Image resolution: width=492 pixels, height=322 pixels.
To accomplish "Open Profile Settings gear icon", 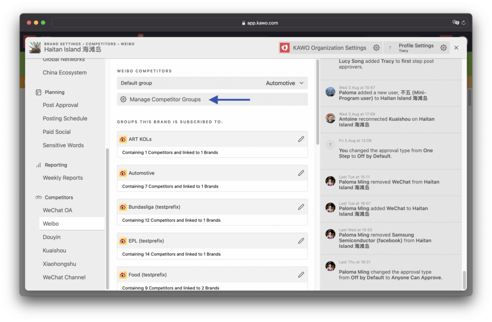I will 443,48.
